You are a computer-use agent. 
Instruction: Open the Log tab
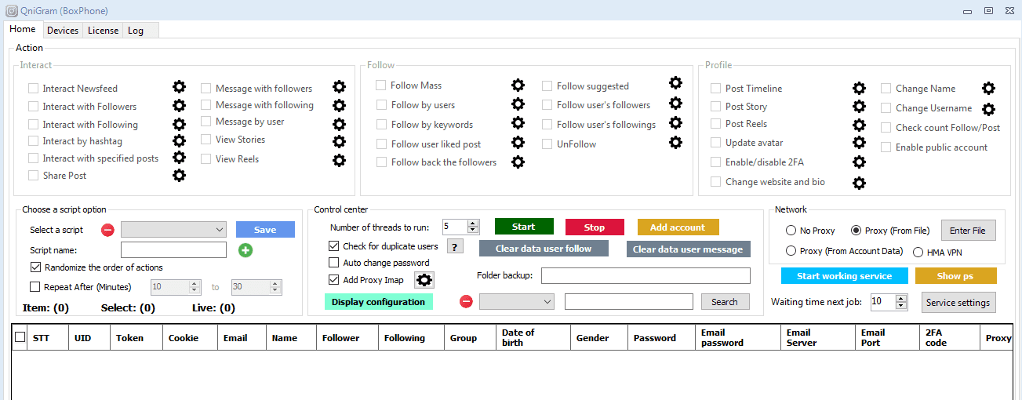(x=136, y=31)
